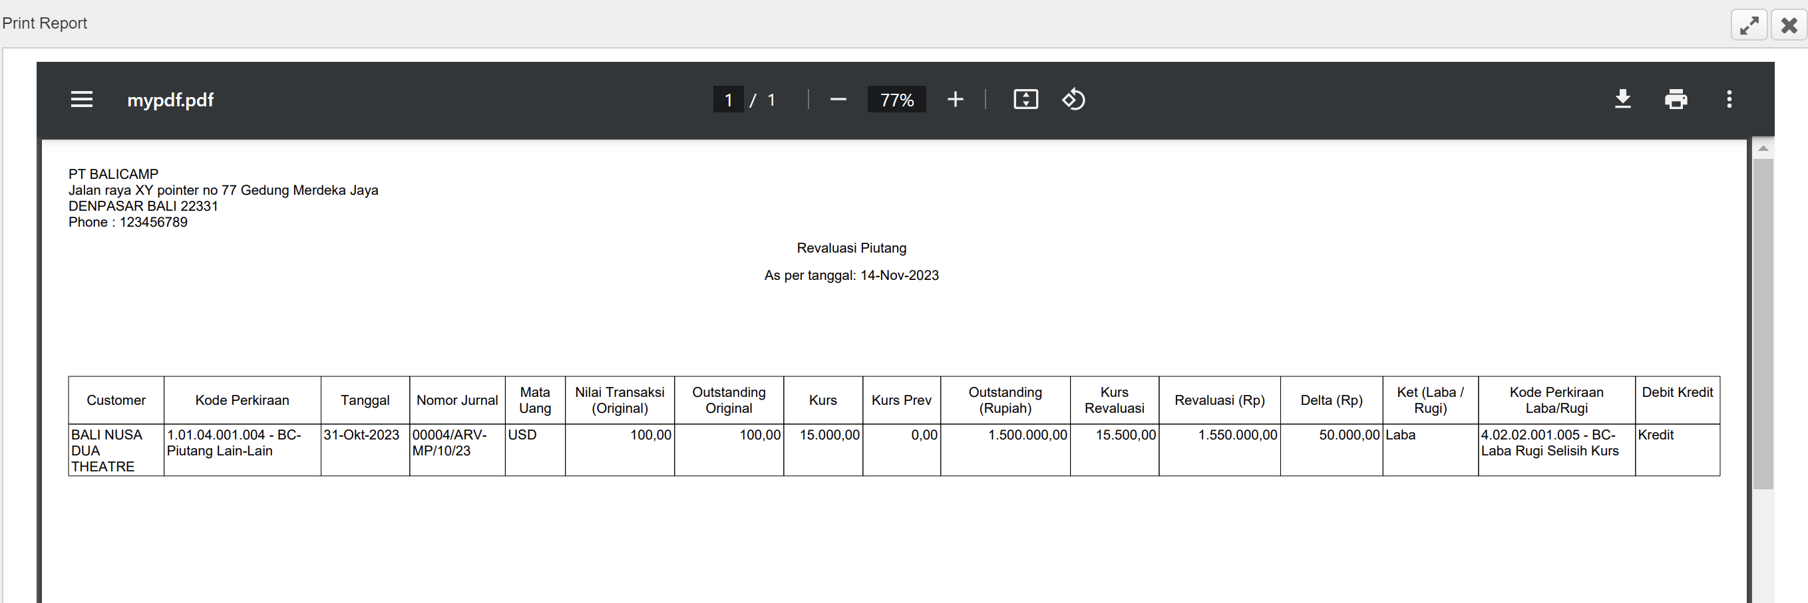
Task: Print the PDF report
Action: (1676, 100)
